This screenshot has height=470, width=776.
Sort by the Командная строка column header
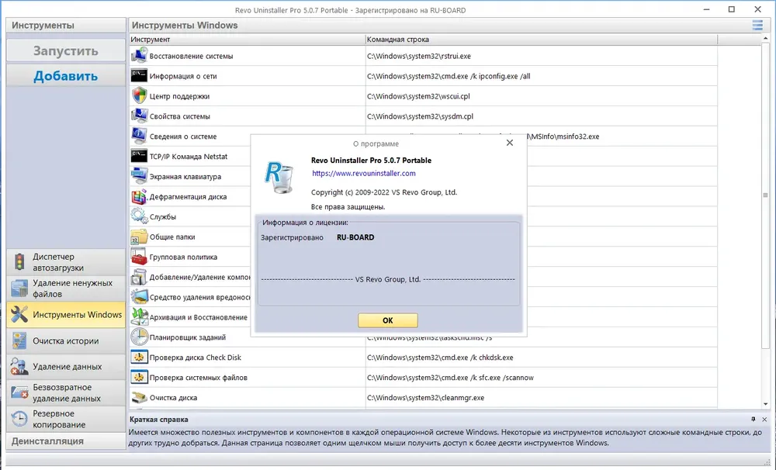tap(542, 39)
